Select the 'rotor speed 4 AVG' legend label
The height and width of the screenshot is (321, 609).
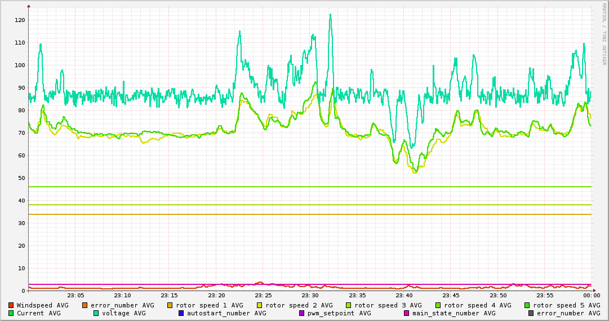478,305
